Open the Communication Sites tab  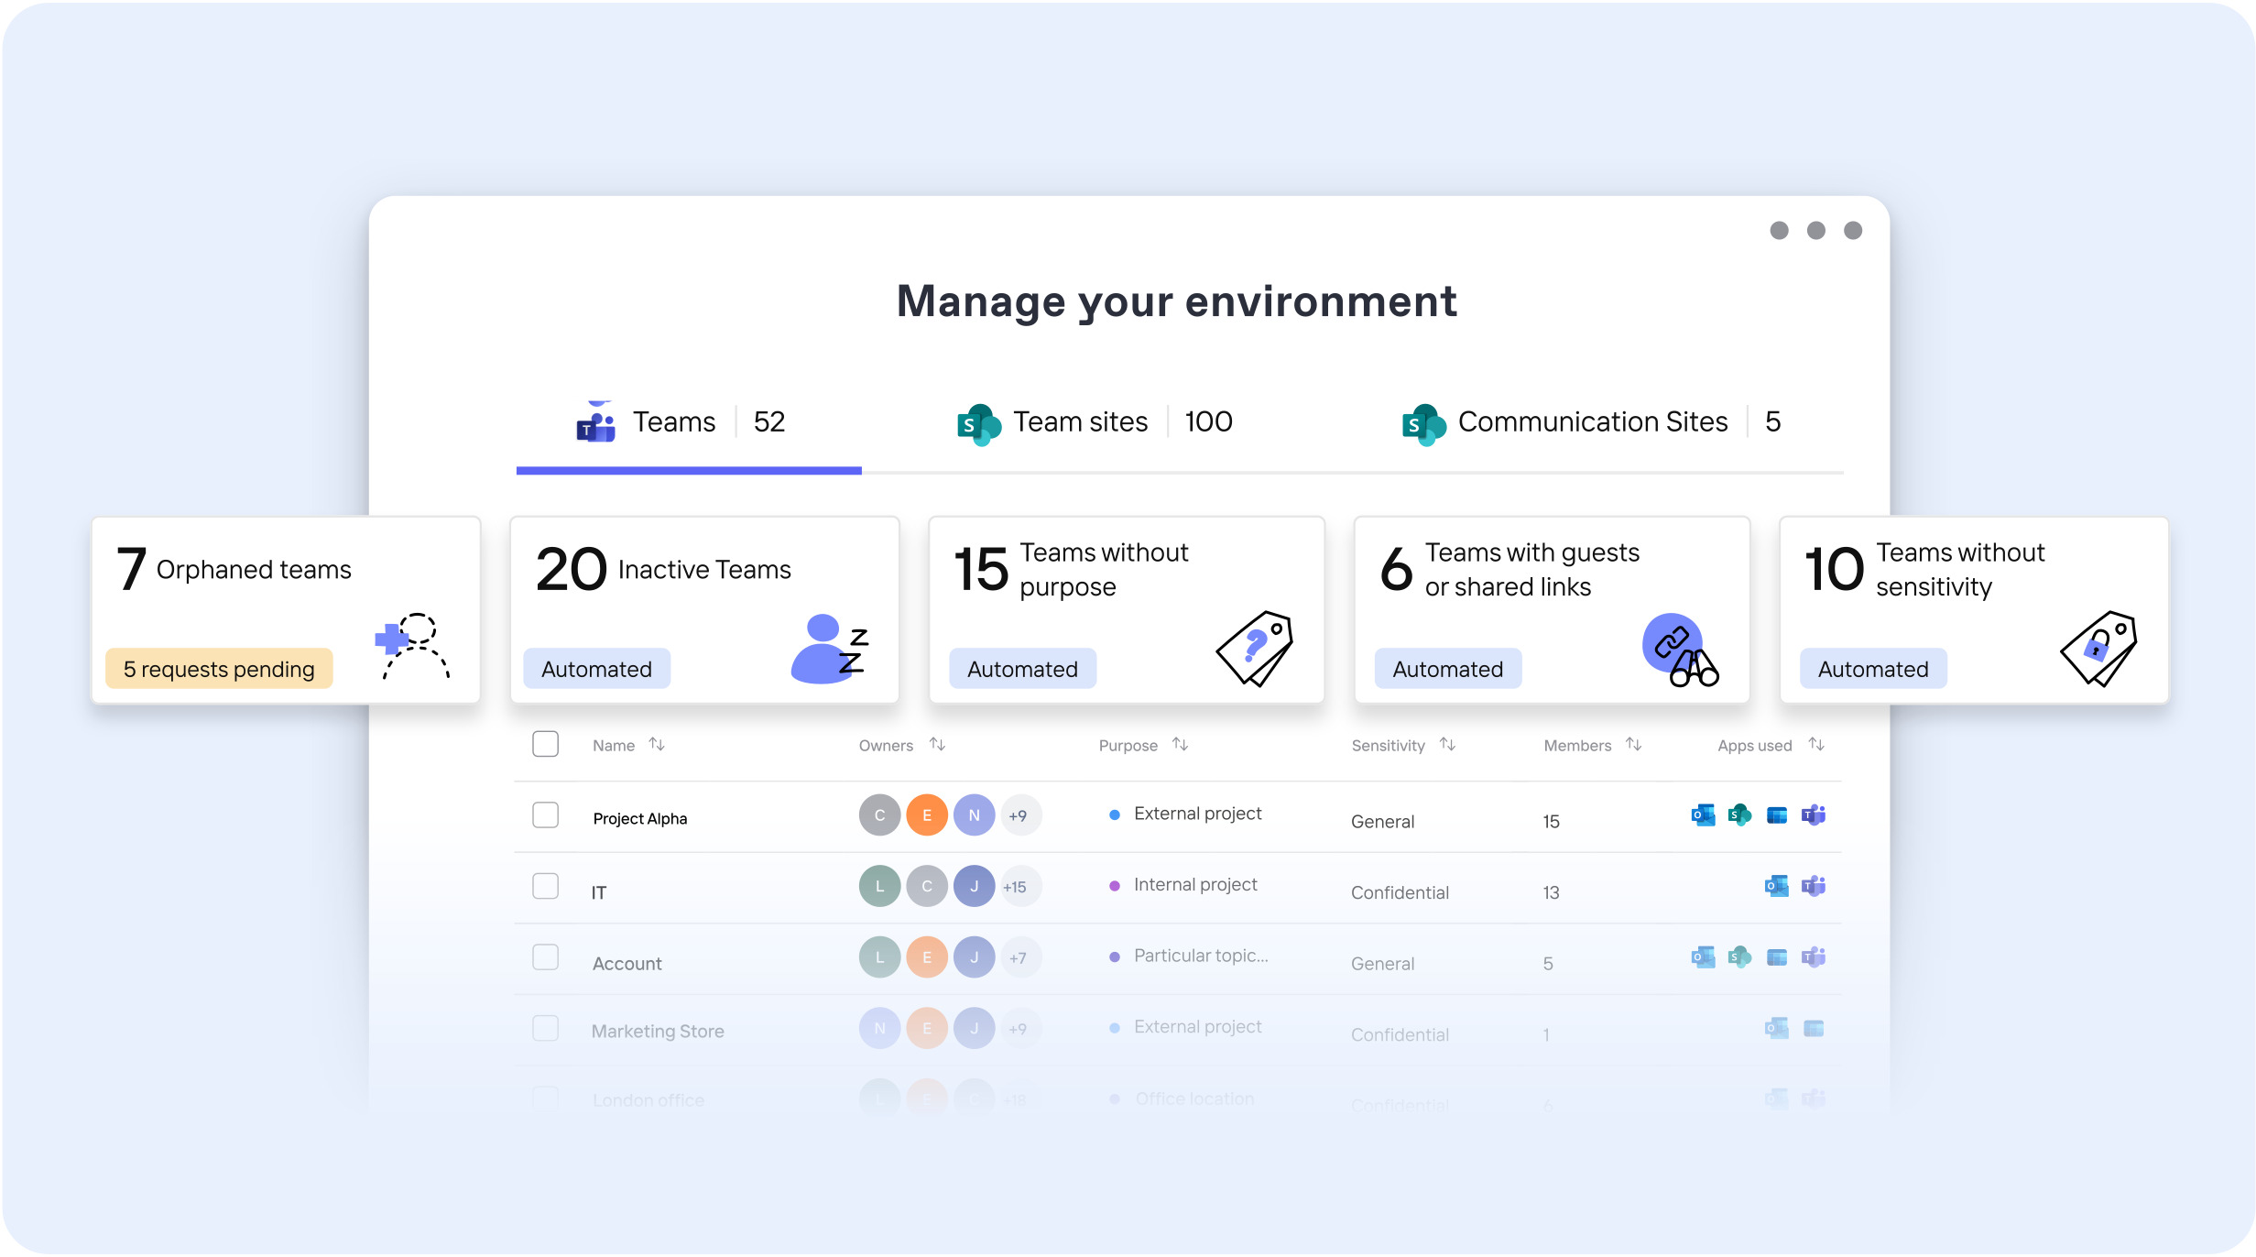pos(1591,422)
